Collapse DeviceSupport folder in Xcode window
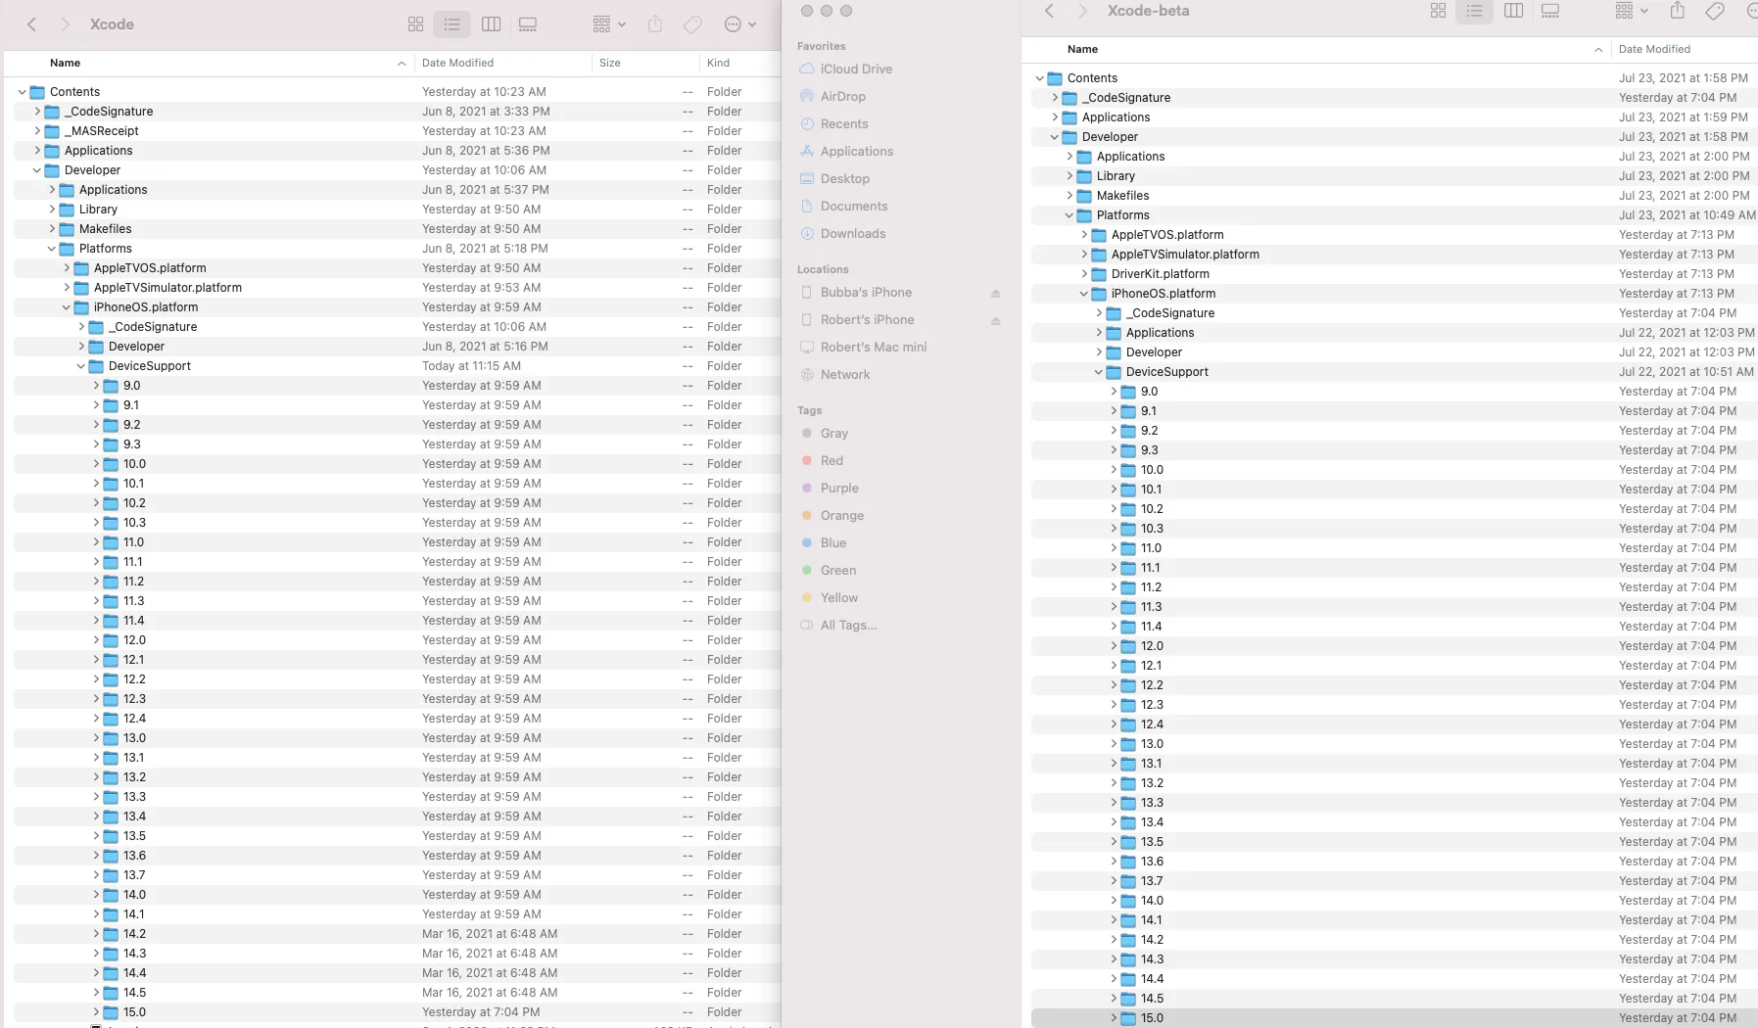1758x1028 pixels. (81, 366)
